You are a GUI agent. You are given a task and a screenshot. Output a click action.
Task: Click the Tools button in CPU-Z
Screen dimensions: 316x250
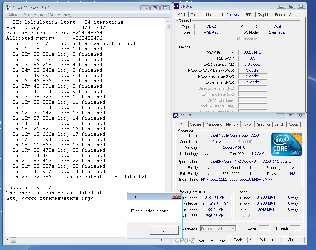click(238, 240)
